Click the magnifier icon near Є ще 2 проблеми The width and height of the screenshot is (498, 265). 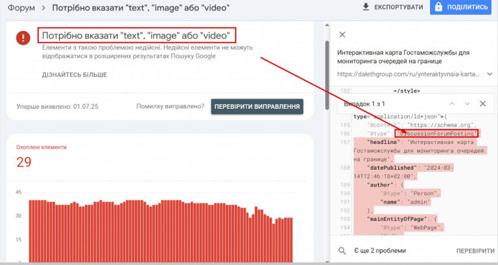tap(342, 251)
